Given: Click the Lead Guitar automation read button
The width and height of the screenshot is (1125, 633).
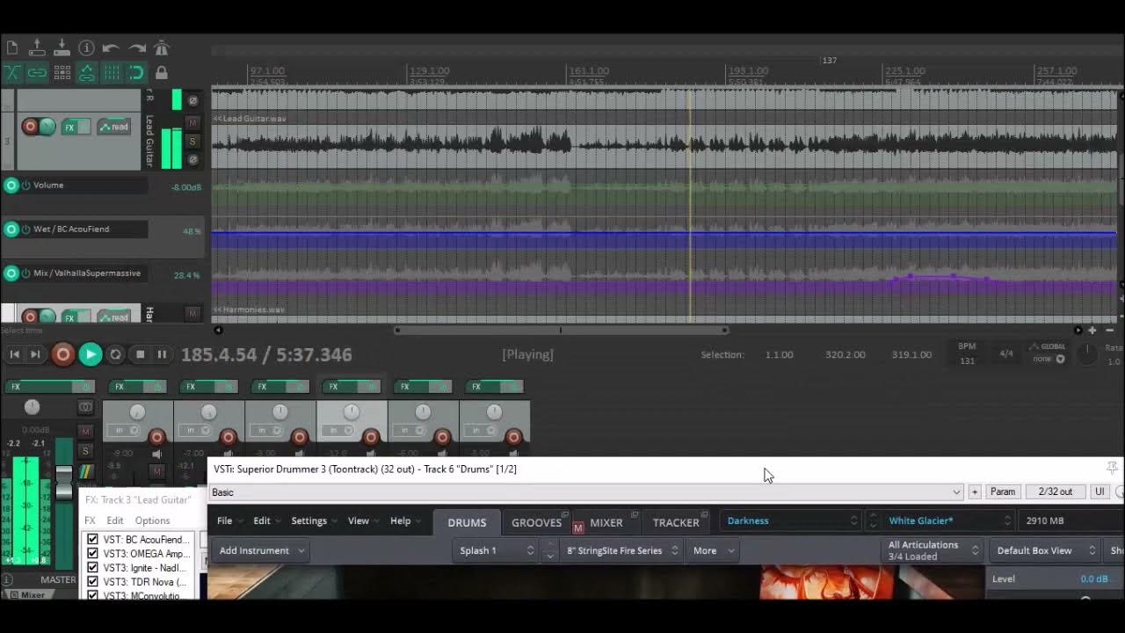Looking at the screenshot, I should tap(114, 127).
